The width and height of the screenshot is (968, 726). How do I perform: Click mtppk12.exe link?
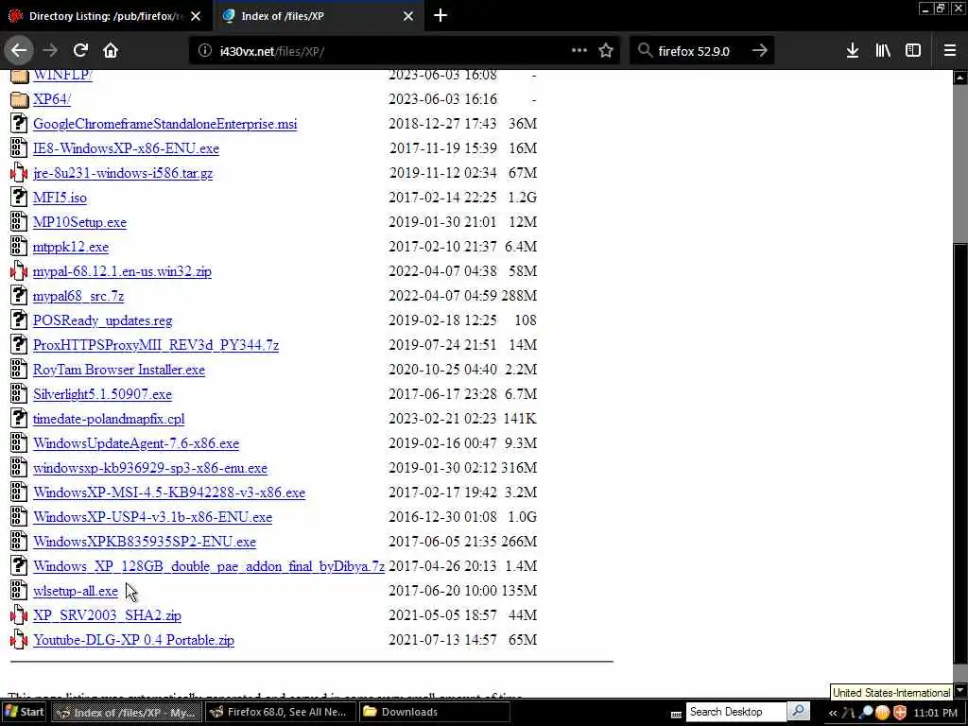pyautogui.click(x=71, y=247)
